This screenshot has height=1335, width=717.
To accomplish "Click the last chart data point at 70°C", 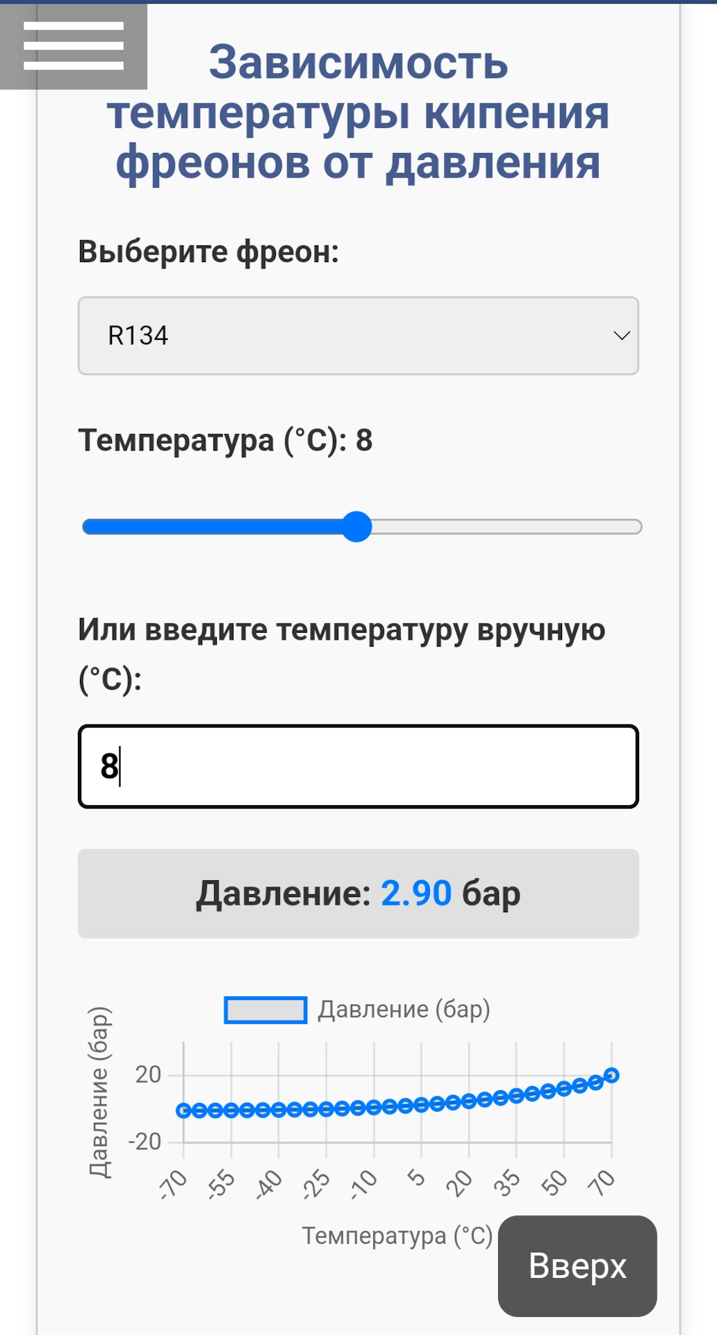I will click(x=611, y=1076).
